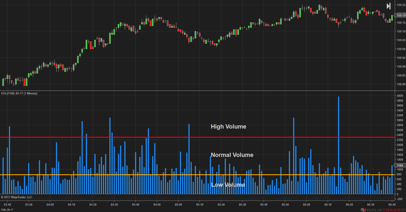
Task: Switch to the FGBL 06-17 chart tab
Action: (7, 210)
